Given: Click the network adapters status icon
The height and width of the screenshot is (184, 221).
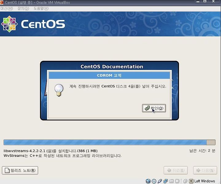Looking at the screenshot, I should pyautogui.click(x=165, y=181).
